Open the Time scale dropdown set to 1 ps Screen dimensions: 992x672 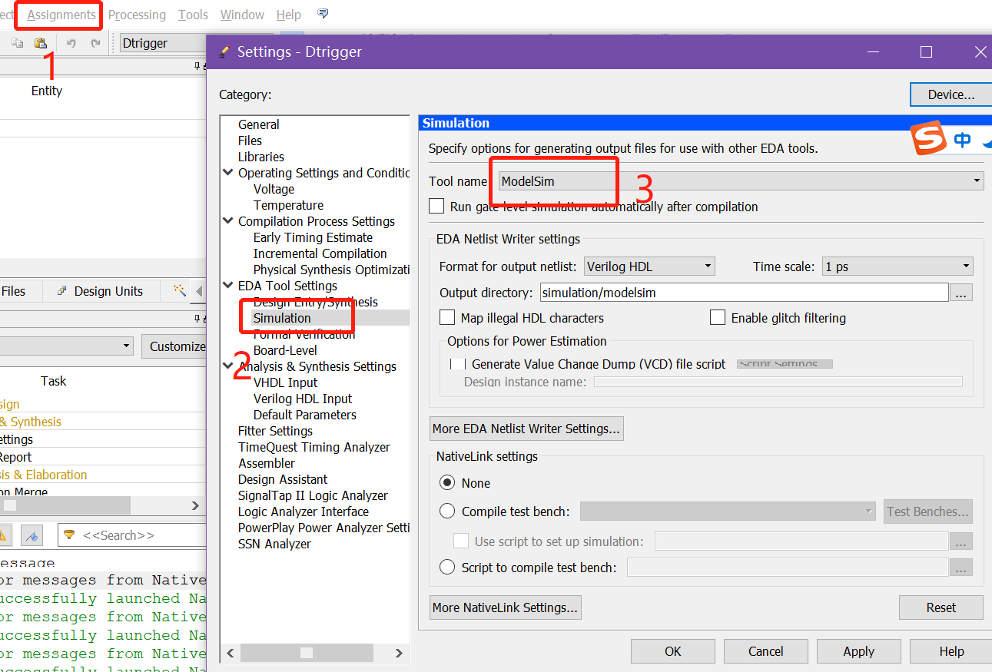[x=897, y=266]
